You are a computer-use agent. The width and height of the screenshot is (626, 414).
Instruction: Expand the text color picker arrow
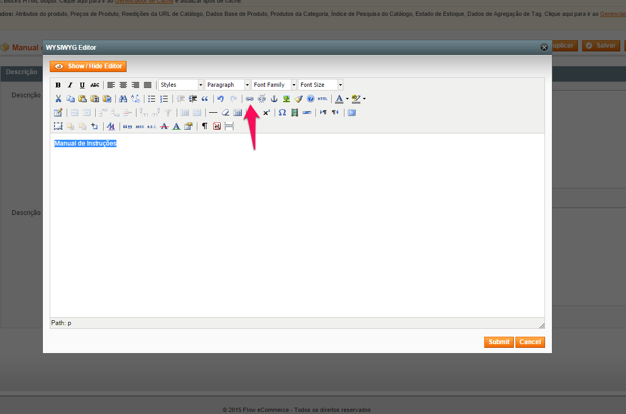[x=347, y=98]
